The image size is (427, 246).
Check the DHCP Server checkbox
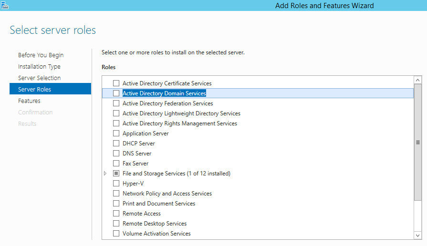pyautogui.click(x=116, y=143)
